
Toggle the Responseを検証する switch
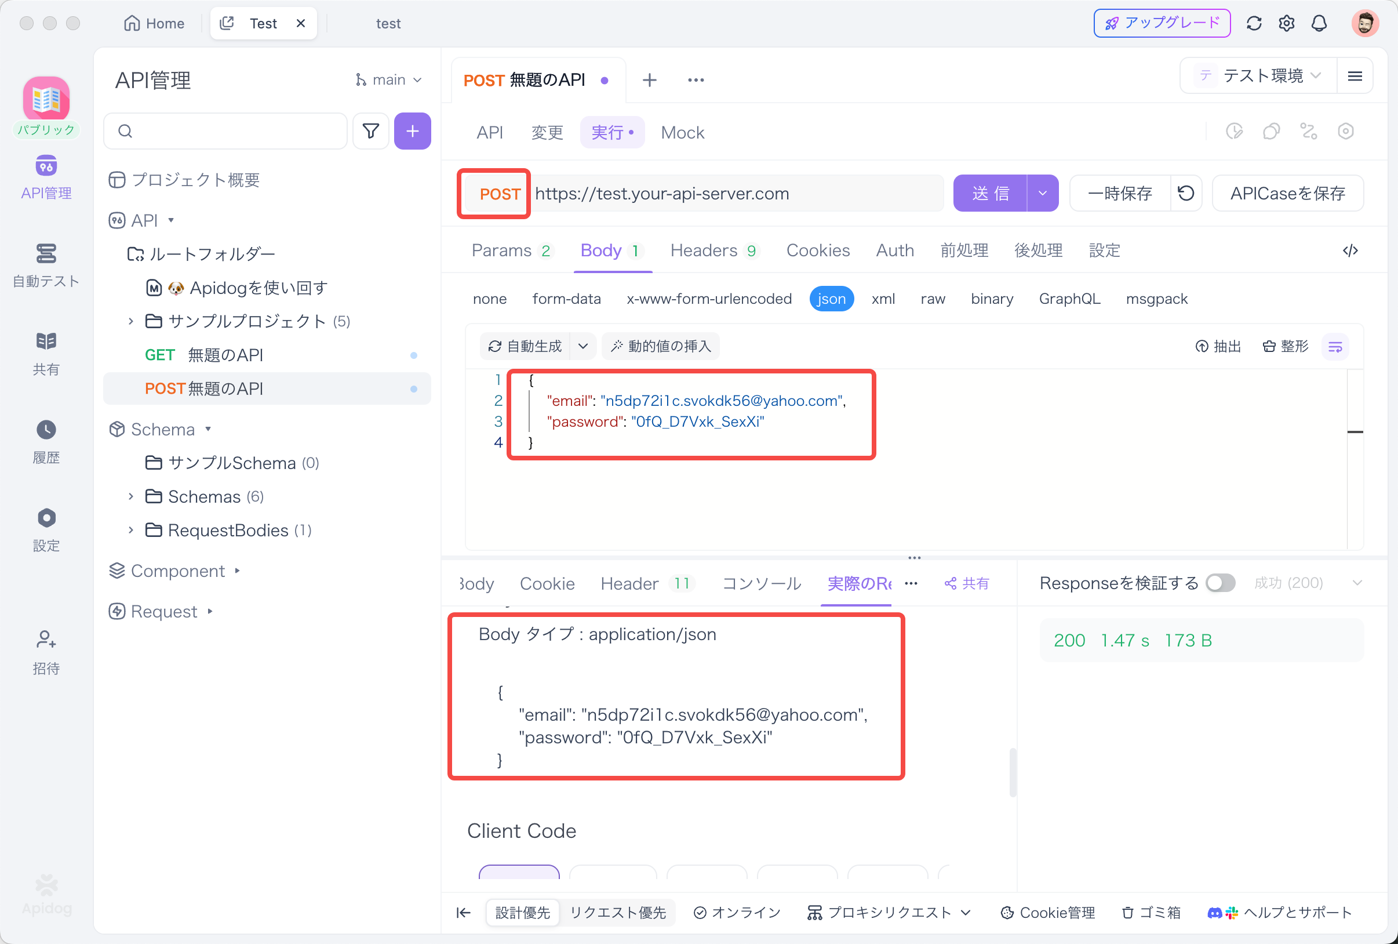click(x=1221, y=582)
